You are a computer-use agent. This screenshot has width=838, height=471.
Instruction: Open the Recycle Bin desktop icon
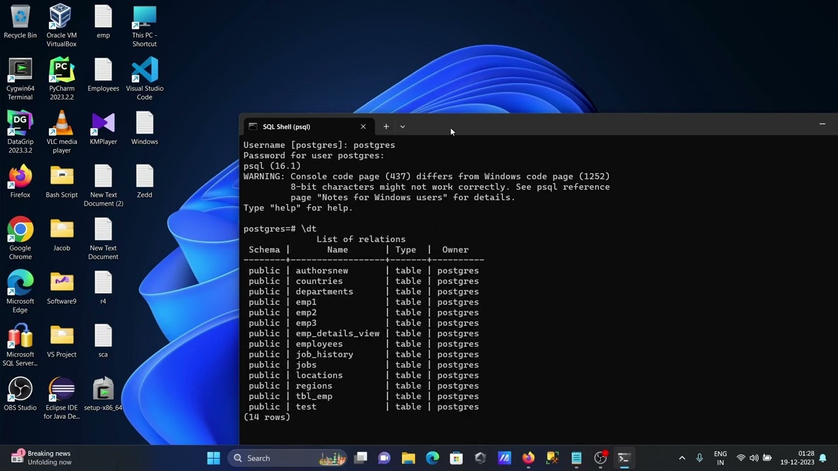[x=20, y=22]
